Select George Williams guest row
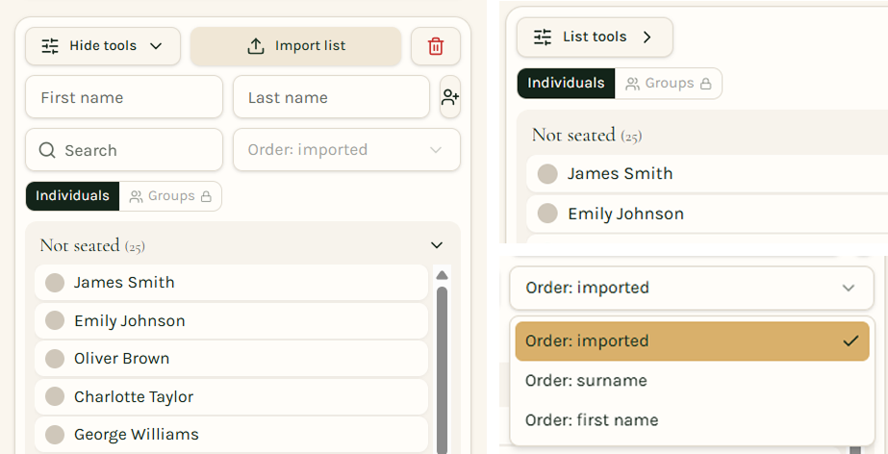The image size is (888, 454). 231,435
